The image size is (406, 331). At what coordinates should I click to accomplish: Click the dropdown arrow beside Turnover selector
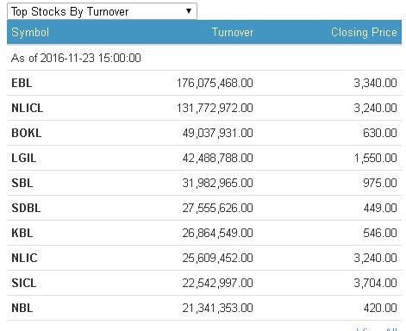(189, 11)
